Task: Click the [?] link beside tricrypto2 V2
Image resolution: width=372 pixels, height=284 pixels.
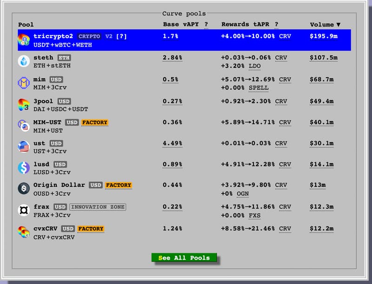Action: point(122,36)
